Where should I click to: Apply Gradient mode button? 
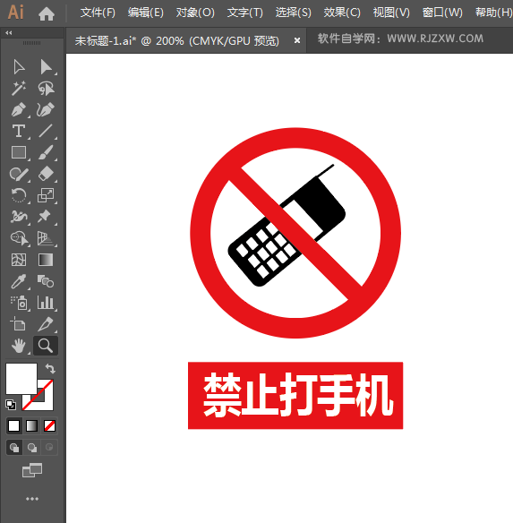point(31,426)
